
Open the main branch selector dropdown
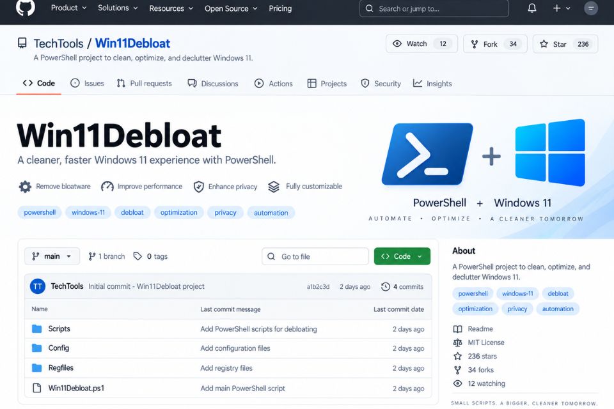click(52, 256)
